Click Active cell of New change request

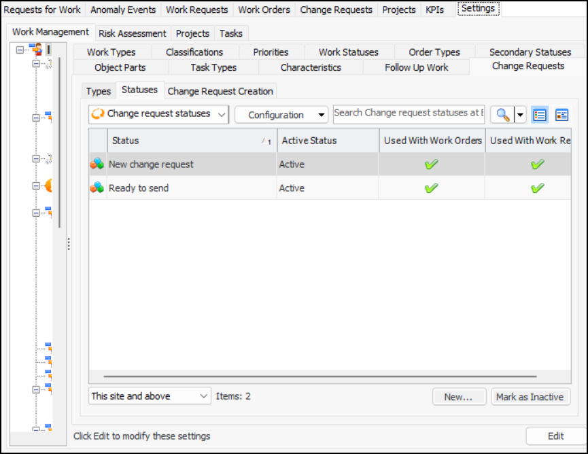click(x=328, y=164)
